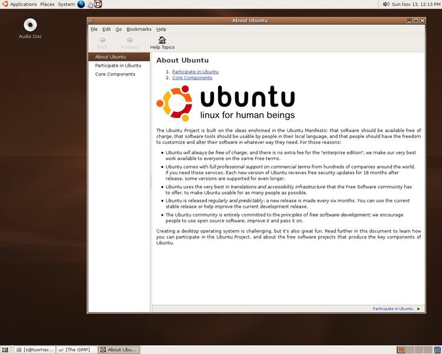The image size is (442, 354).
Task: Open Help Topics home icon
Action: click(x=162, y=43)
